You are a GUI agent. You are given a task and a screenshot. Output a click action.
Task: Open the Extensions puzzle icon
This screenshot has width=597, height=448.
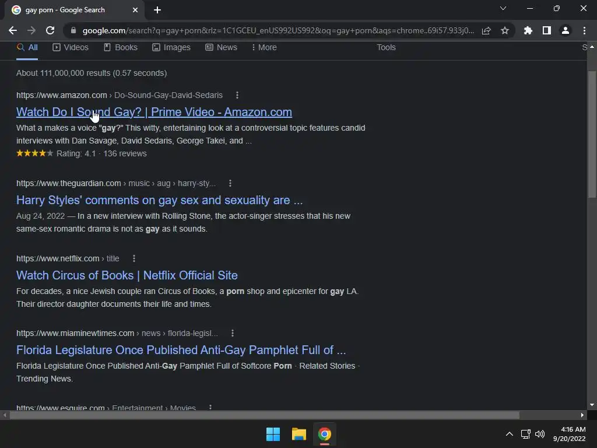[528, 30]
